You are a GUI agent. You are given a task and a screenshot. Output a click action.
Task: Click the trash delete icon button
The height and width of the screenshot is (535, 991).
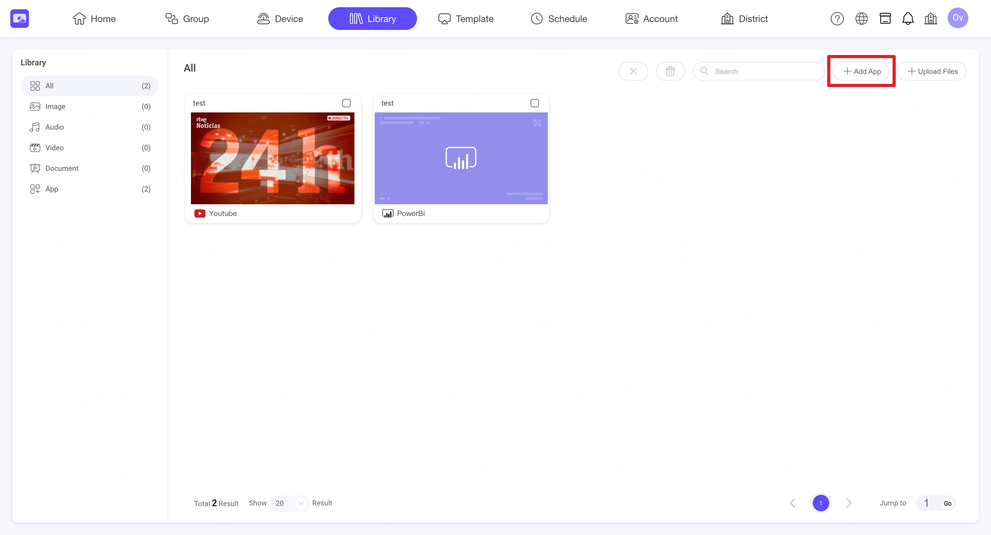click(670, 71)
